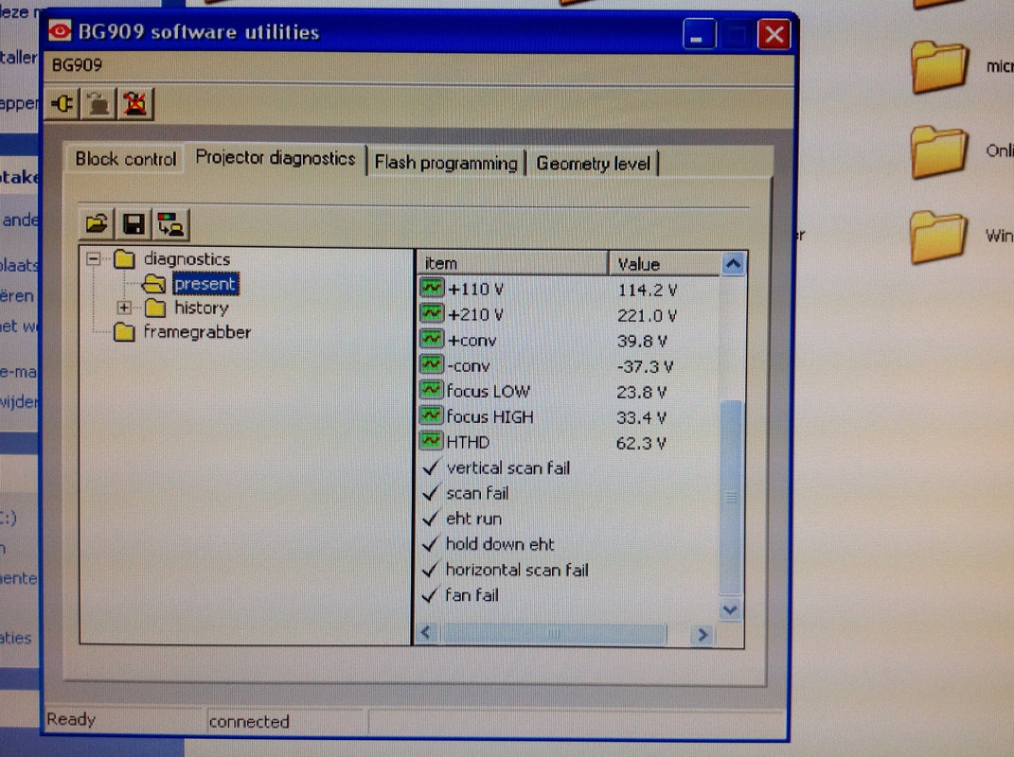Click the +210 V green graph icon

432,313
